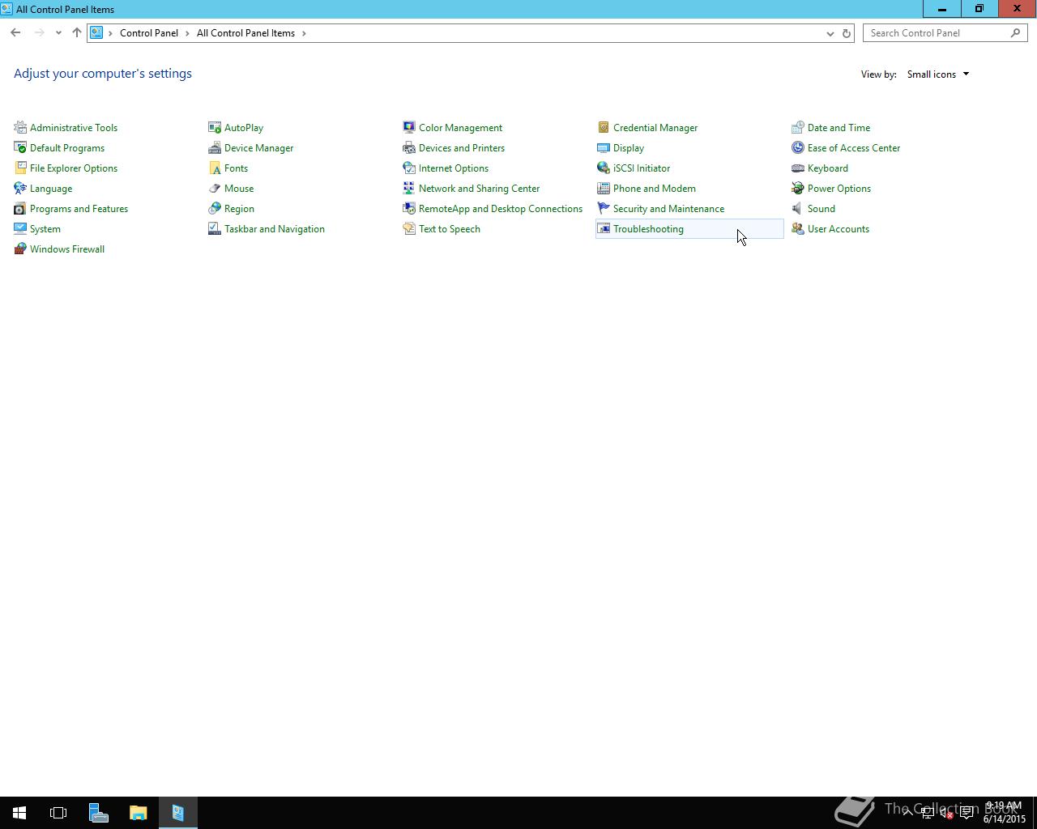
Task: Open the network status tray icon
Action: pos(928,814)
